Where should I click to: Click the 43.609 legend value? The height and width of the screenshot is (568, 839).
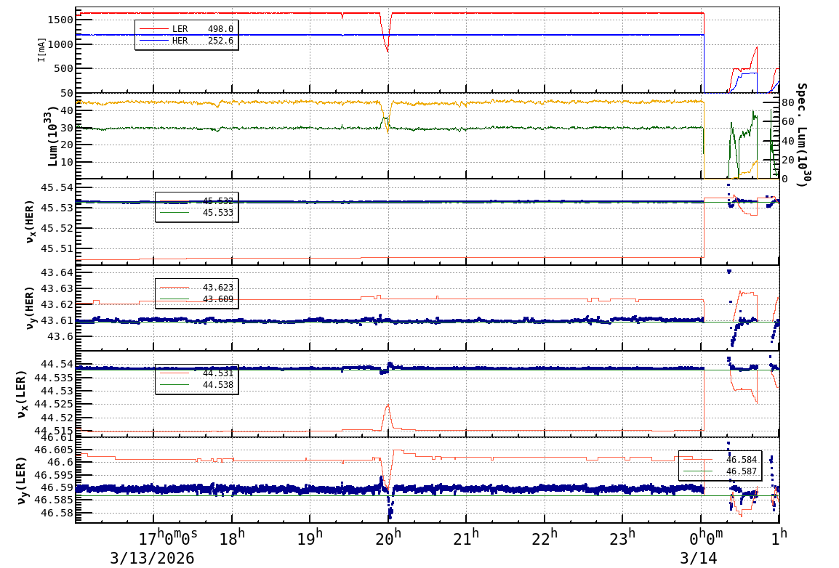click(218, 299)
